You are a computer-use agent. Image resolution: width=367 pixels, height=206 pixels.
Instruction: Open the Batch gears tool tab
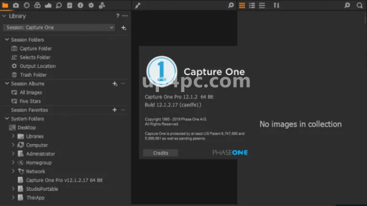tap(102, 5)
